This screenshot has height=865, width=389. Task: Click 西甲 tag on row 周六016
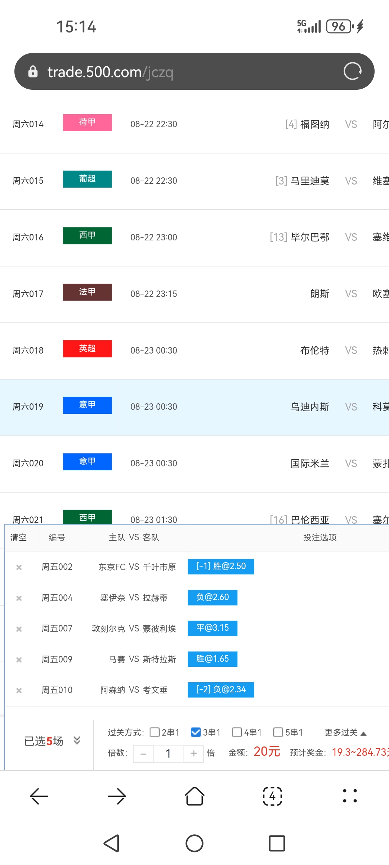[x=88, y=236]
